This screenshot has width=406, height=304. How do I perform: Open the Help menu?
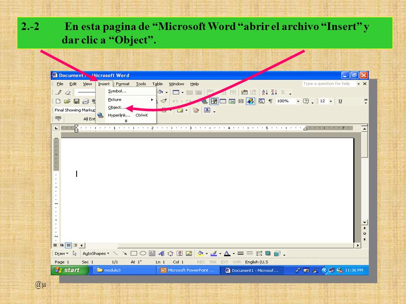195,84
